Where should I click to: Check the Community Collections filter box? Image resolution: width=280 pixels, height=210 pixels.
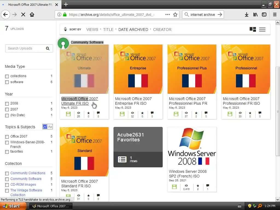tap(7, 173)
